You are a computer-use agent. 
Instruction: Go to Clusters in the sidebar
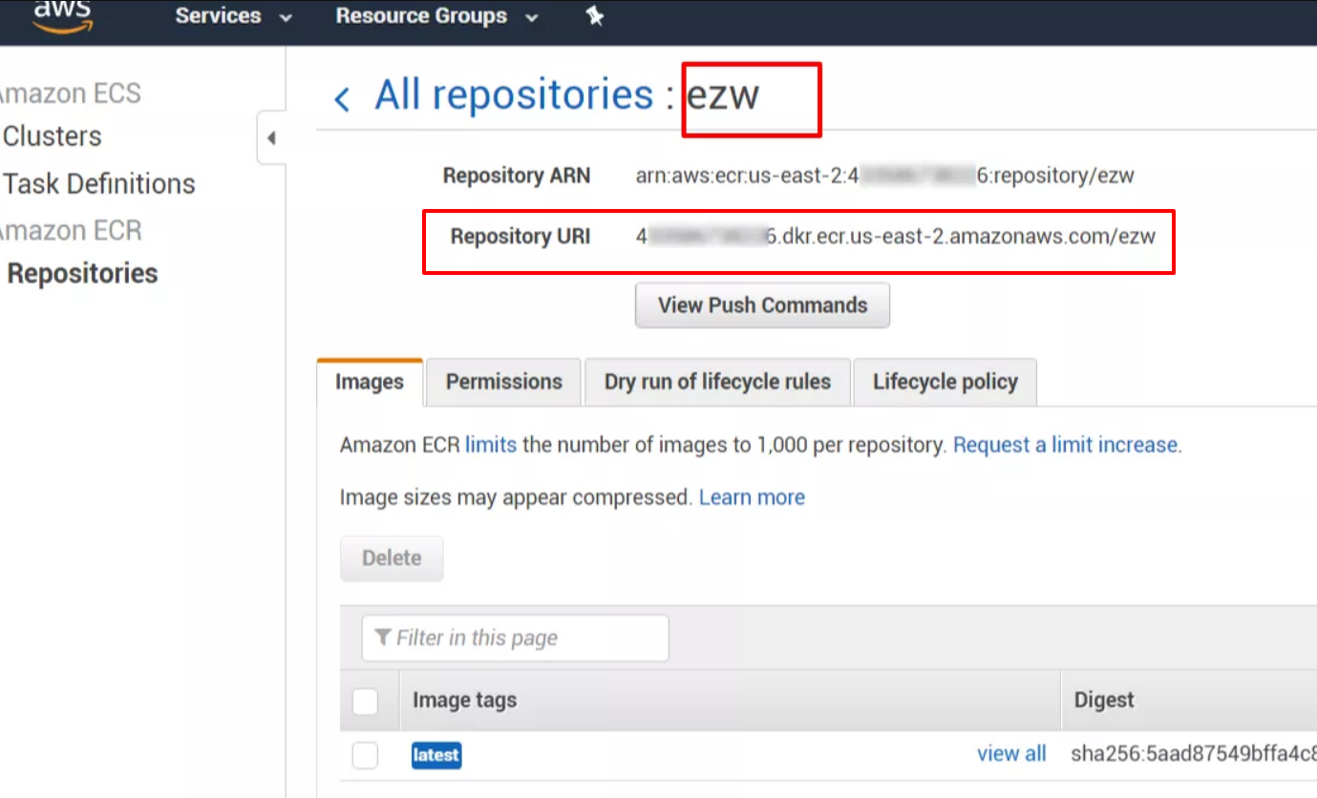click(53, 136)
